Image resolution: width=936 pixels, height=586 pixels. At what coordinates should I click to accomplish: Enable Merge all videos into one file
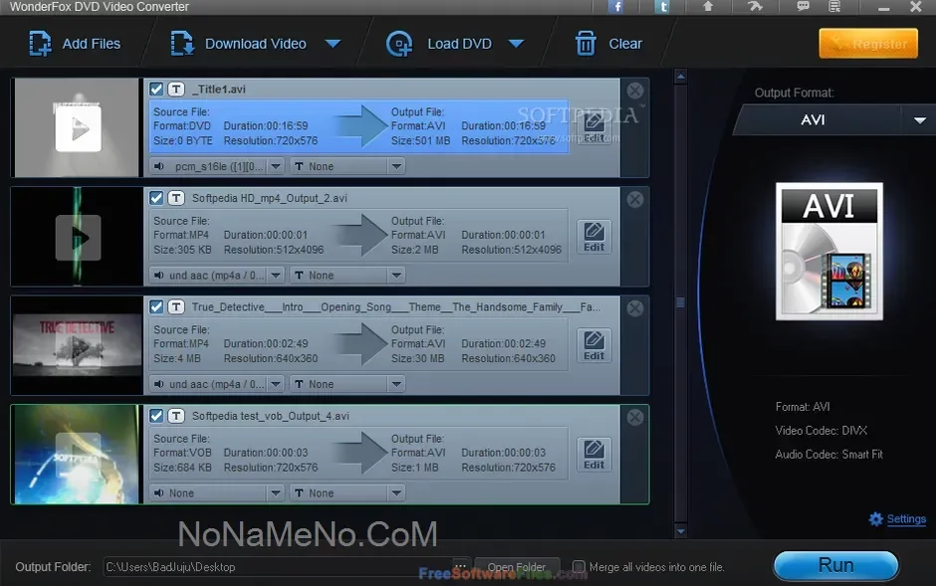tap(580, 567)
